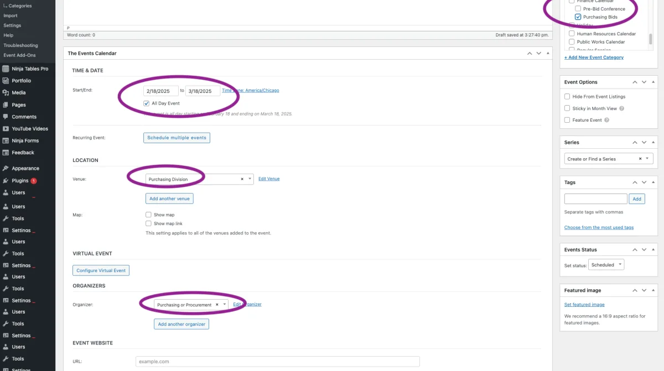Go to Troubleshooting in the events submenu
This screenshot has width=664, height=371.
click(x=20, y=45)
